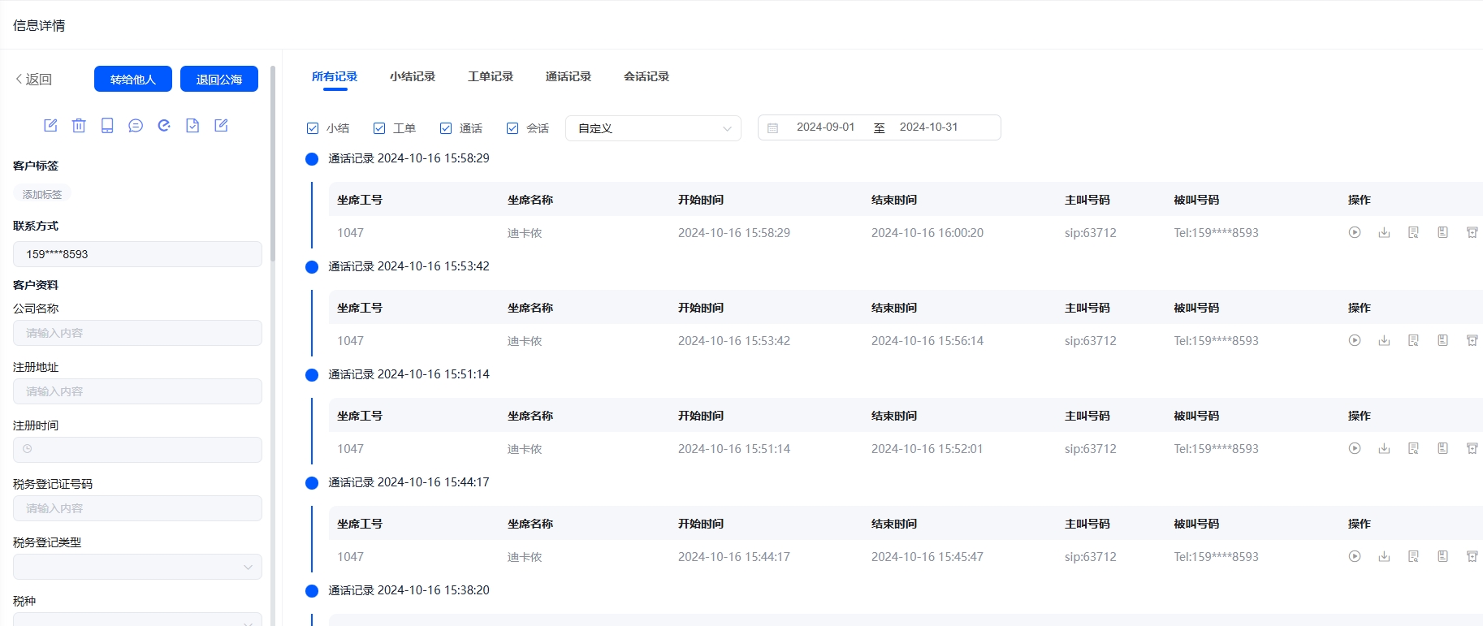This screenshot has height=626, width=1483.
Task: Click add ticket icon for 15:58:29 call
Action: click(1472, 232)
